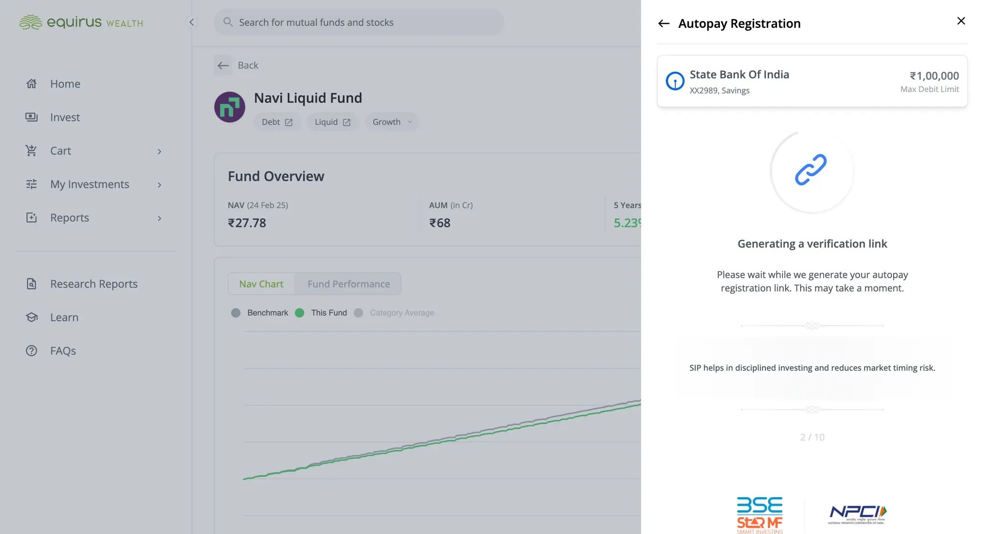Expand the Cart submenu chevron

(160, 151)
